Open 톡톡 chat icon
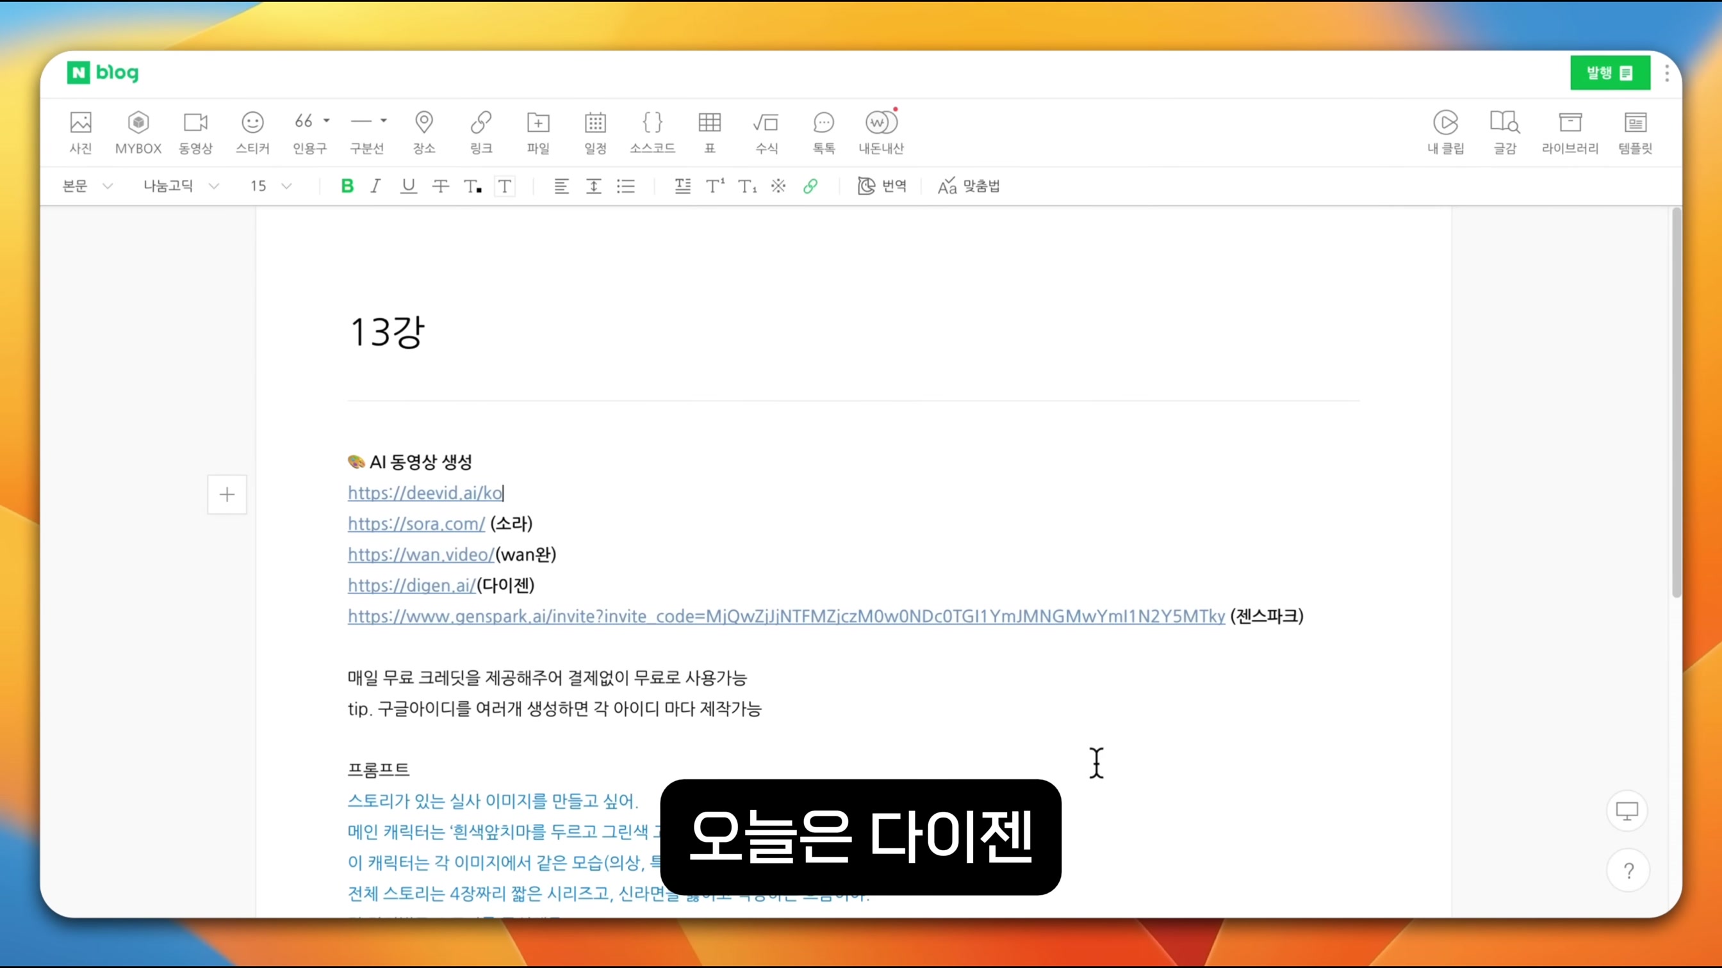Screen dimensions: 1722x968 point(824,133)
